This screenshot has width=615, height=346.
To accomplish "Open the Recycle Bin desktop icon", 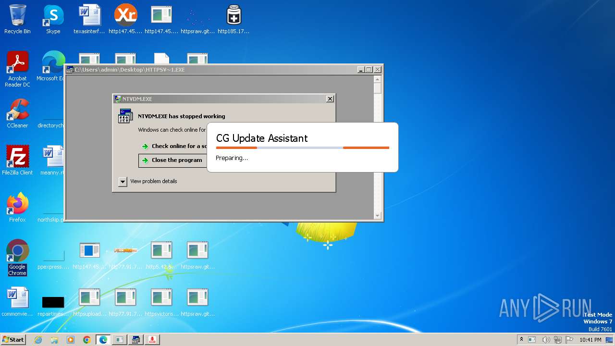I will 17,19.
